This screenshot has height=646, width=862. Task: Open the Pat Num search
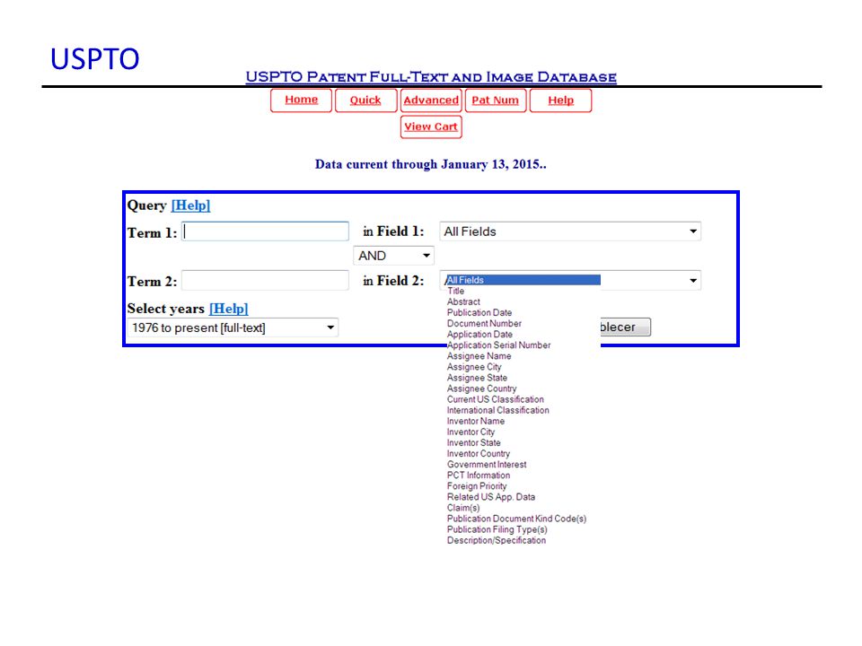496,100
